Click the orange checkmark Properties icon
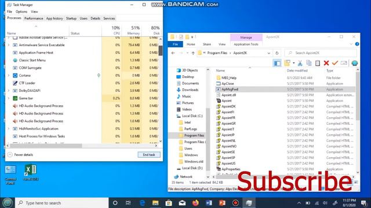The height and width of the screenshot is (208, 371). point(335,63)
